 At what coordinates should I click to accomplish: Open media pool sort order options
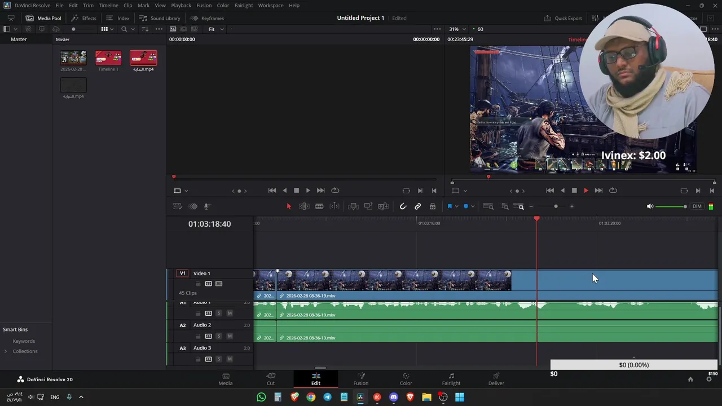pos(145,29)
